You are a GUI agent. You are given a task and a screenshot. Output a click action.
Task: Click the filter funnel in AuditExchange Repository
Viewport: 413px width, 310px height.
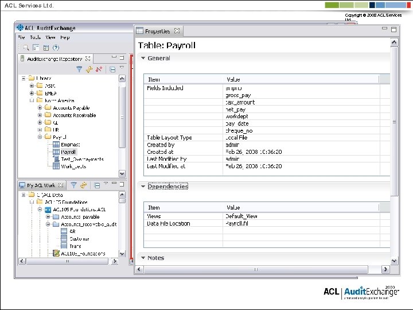tap(79, 69)
